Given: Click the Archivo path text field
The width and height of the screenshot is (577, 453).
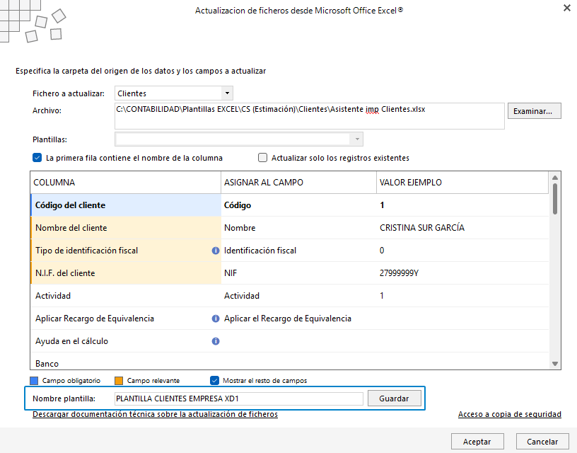Looking at the screenshot, I should pyautogui.click(x=310, y=116).
